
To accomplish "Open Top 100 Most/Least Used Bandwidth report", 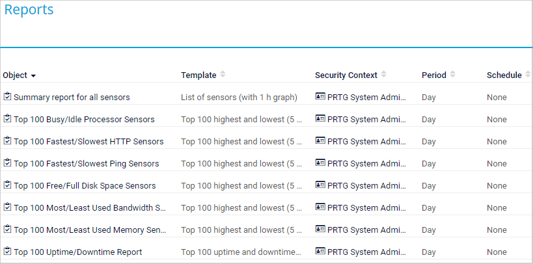I will click(x=90, y=208).
